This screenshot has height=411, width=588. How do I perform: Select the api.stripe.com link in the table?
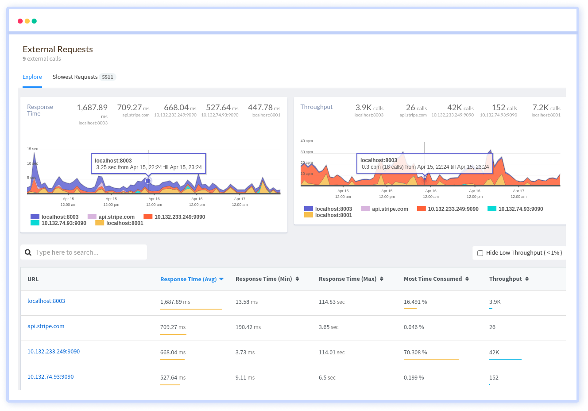46,326
